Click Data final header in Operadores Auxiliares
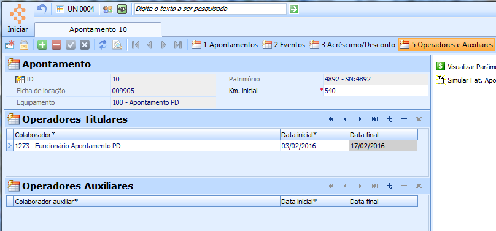Screen dimensions: 496x231 coord(384,202)
